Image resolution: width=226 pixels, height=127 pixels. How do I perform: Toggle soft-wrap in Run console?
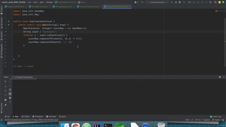click(x=10, y=90)
